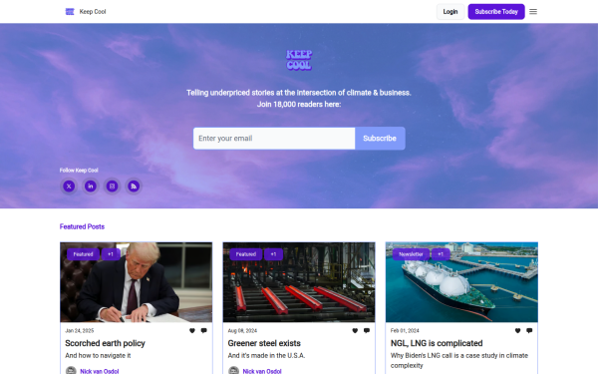598x374 pixels.
Task: Open Keep Cool's LinkedIn icon
Action: pyautogui.click(x=91, y=187)
